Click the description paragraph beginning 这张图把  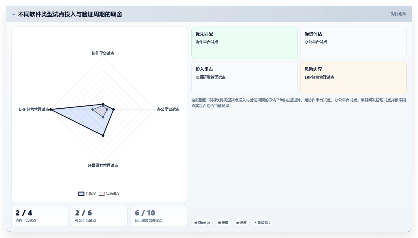[x=299, y=103]
